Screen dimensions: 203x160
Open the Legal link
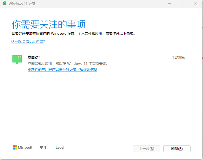pos(60,148)
